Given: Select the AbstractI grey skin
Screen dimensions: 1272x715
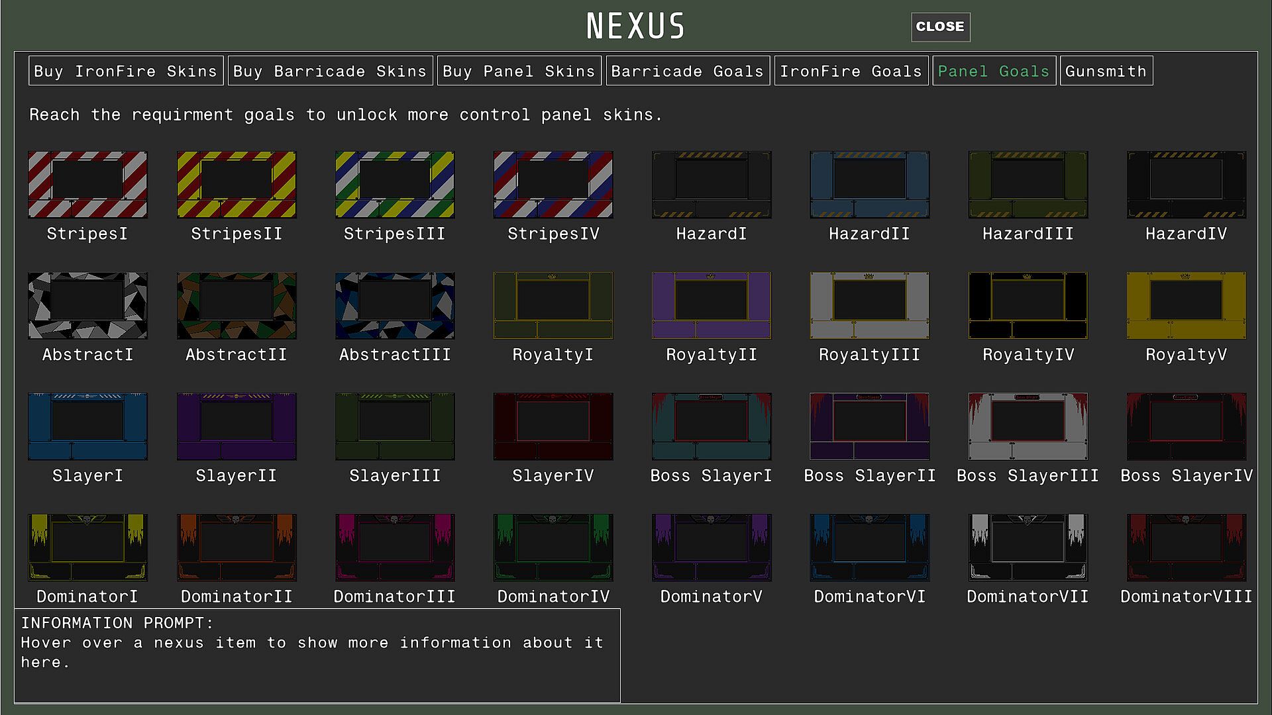Looking at the screenshot, I should point(87,306).
